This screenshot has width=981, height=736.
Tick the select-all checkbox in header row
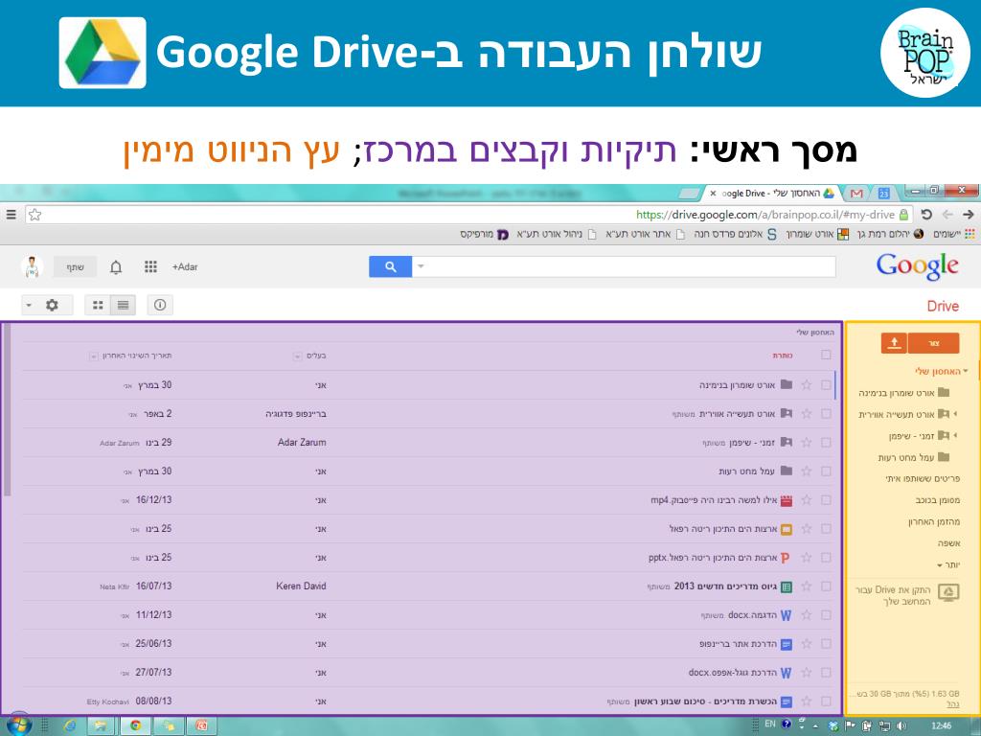826,355
